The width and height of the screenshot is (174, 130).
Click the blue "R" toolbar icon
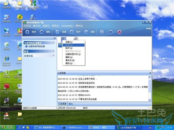(110, 32)
